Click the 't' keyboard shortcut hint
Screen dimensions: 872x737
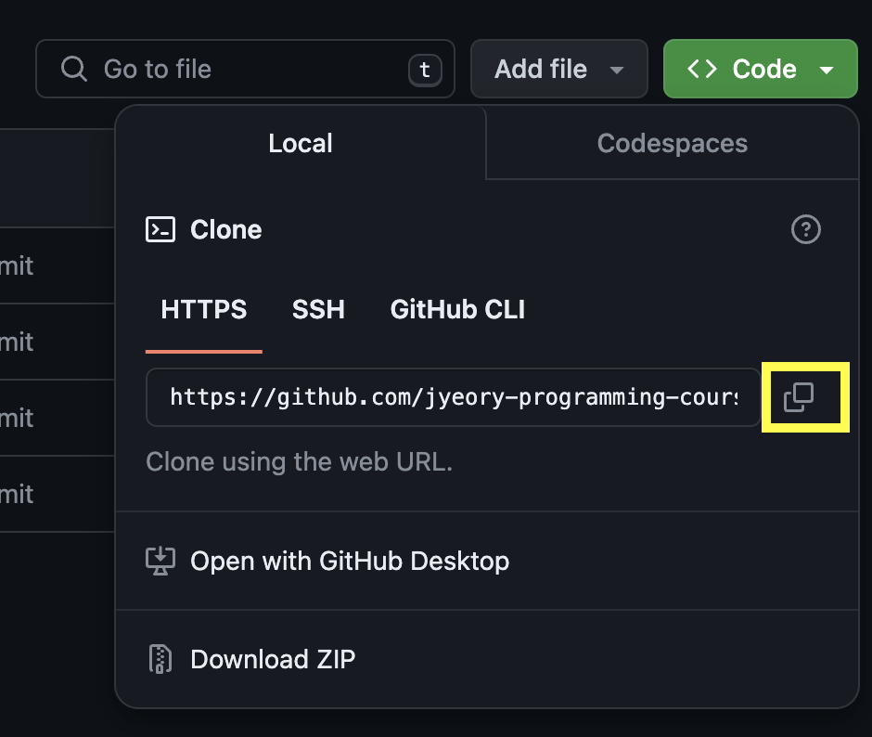pos(425,71)
